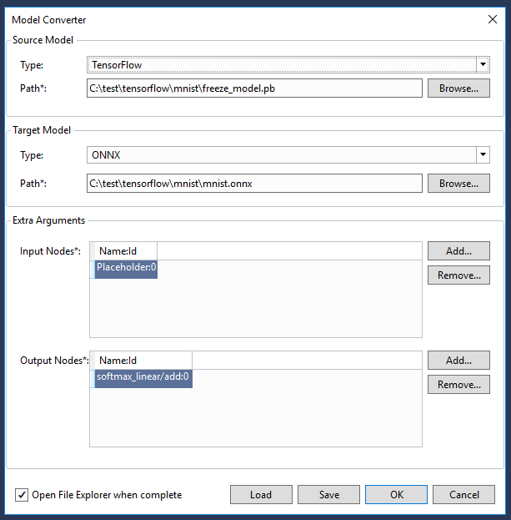This screenshot has width=511, height=520.
Task: Open the Source Model Type dropdown arrow
Action: [483, 64]
